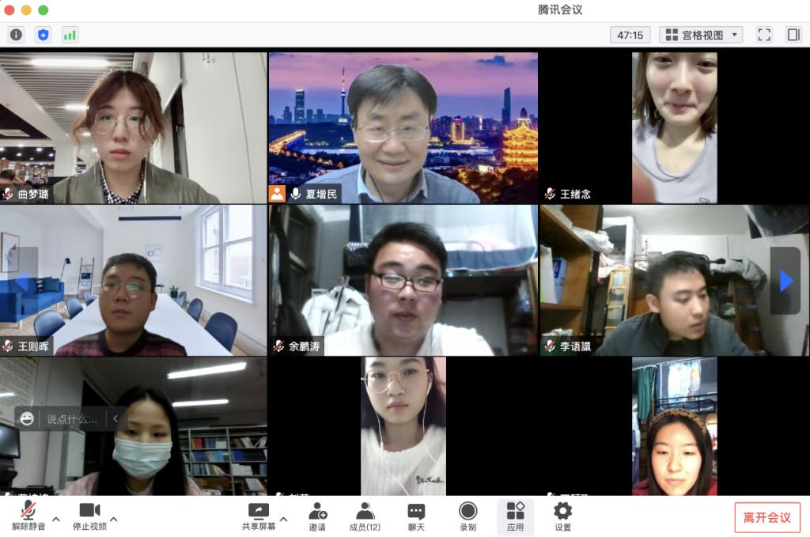Start recording with 录制 button
This screenshot has width=810, height=537.
[x=468, y=516]
